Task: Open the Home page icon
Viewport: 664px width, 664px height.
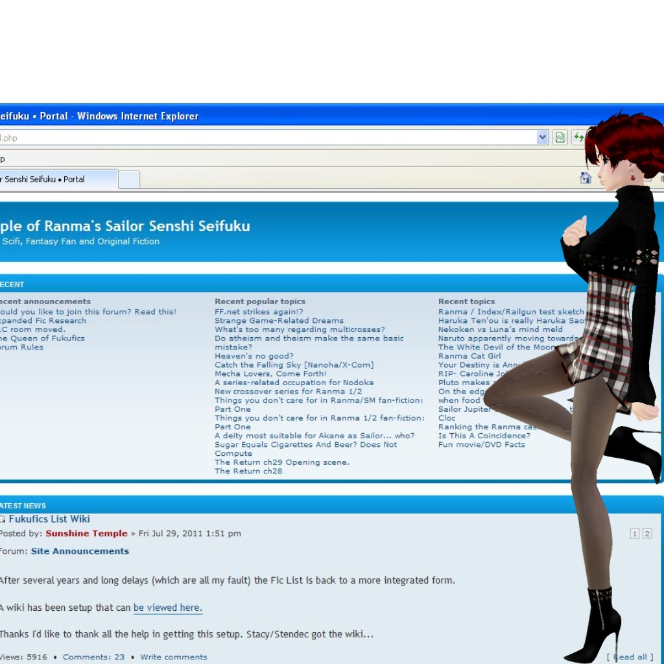Action: click(586, 178)
